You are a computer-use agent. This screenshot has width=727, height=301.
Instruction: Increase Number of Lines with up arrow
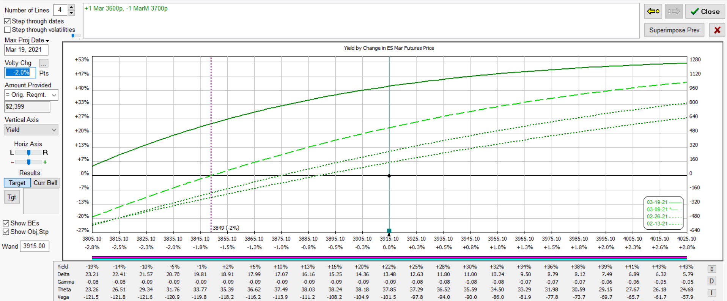pos(71,7)
